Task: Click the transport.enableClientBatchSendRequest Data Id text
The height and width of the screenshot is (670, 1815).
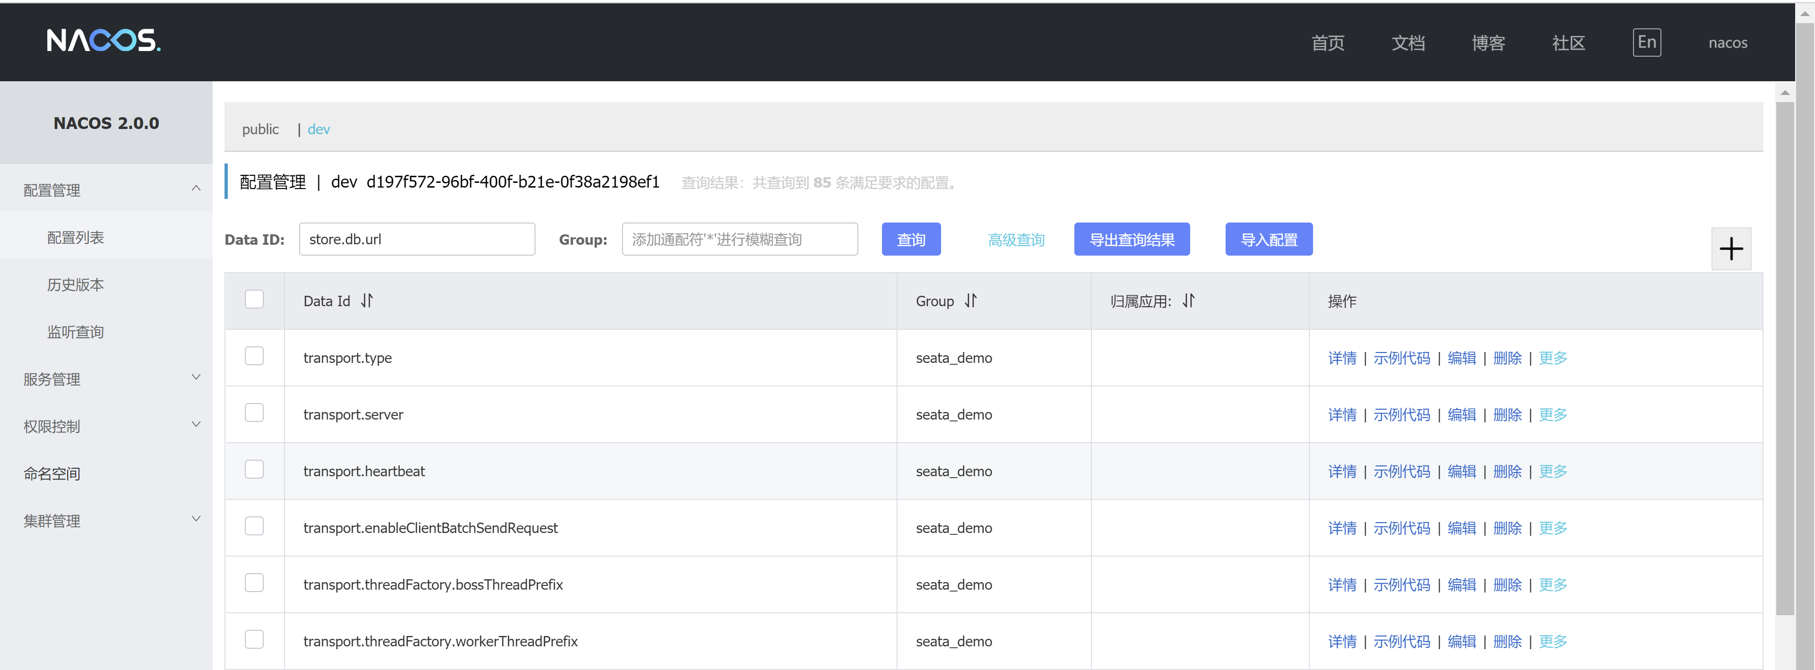Action: point(430,528)
